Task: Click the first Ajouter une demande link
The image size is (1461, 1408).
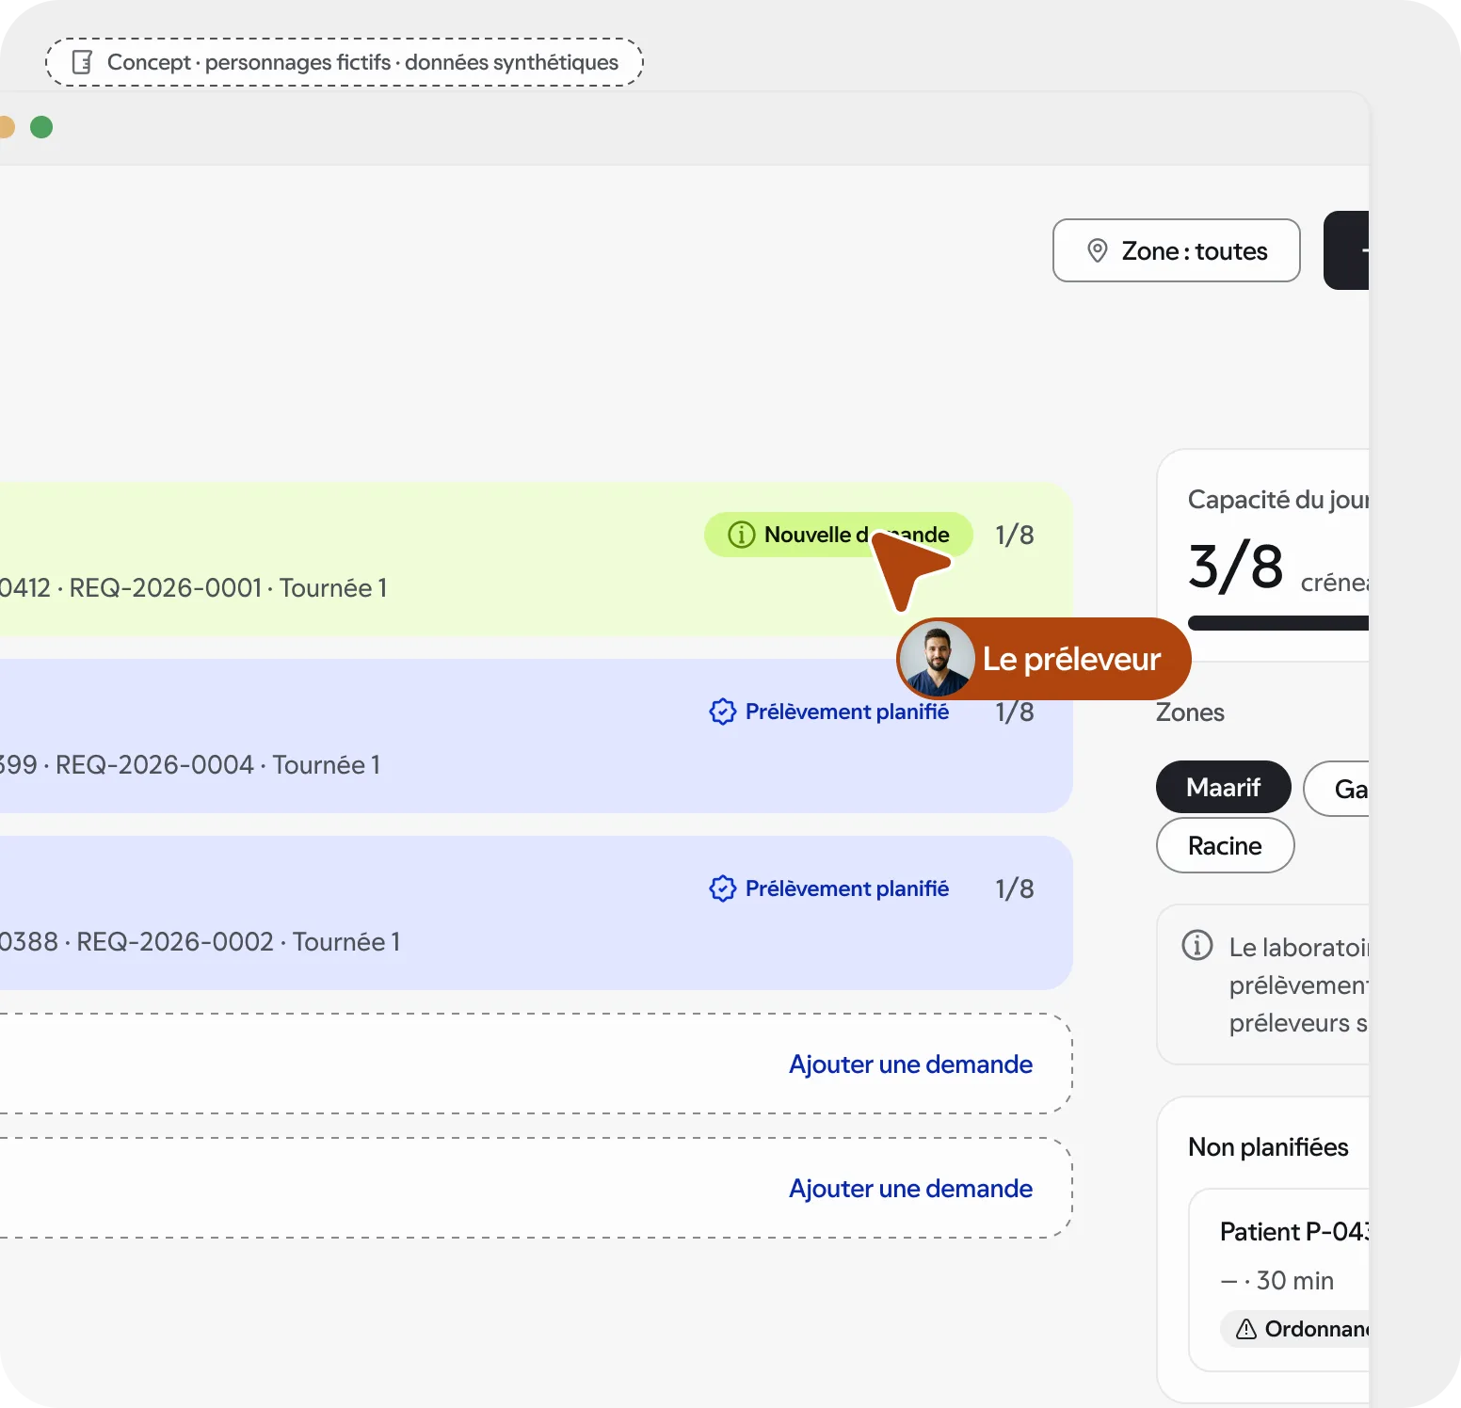Action: (910, 1064)
